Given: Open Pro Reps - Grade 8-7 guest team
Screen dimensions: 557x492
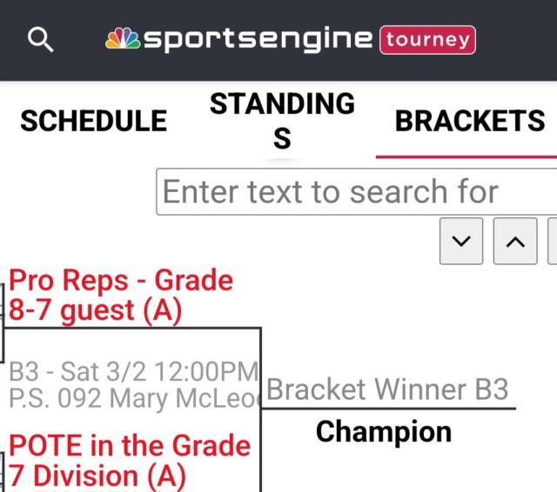Looking at the screenshot, I should [120, 296].
